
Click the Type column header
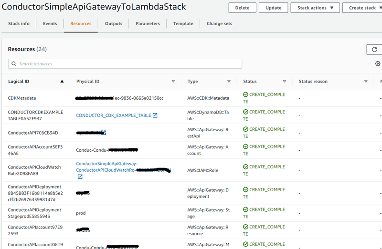[x=193, y=81]
